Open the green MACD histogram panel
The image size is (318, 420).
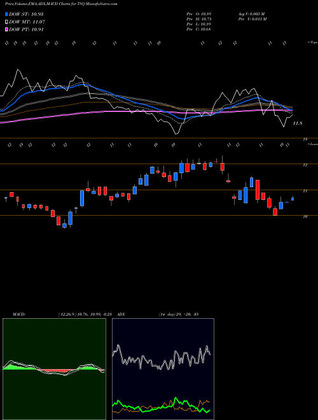54,369
